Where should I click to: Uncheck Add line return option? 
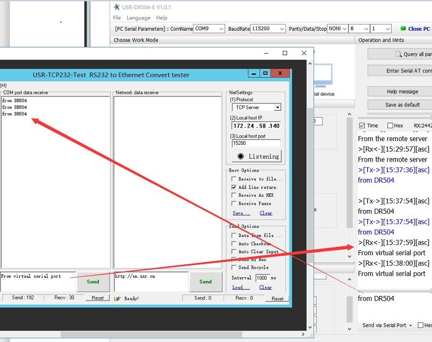pos(234,187)
